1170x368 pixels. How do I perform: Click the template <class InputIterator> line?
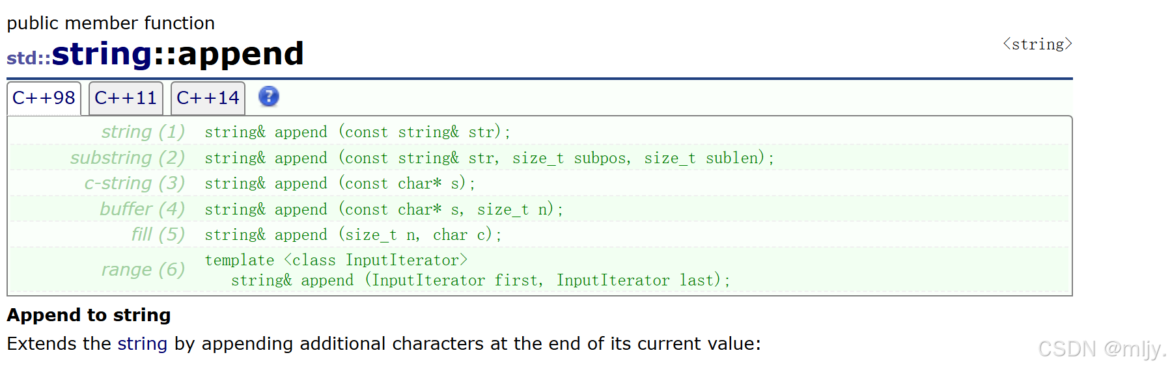coord(336,260)
